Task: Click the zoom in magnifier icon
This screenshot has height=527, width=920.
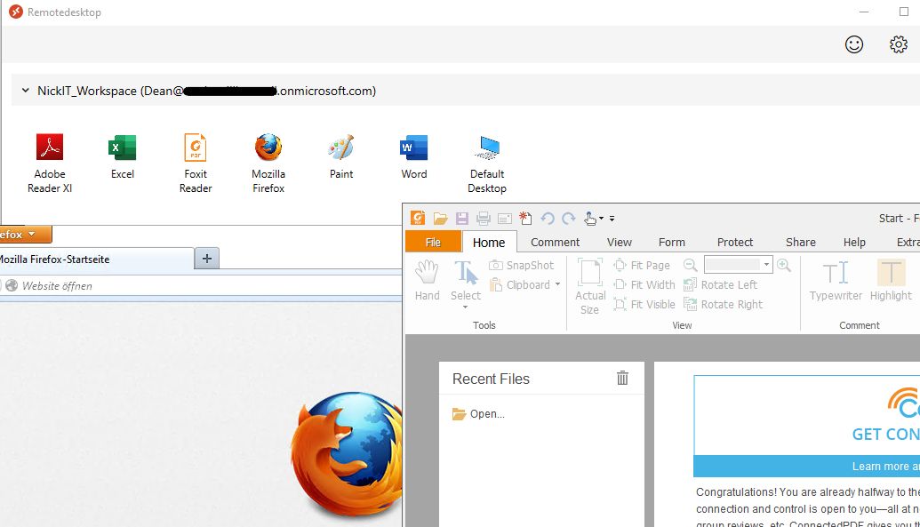Action: click(783, 265)
